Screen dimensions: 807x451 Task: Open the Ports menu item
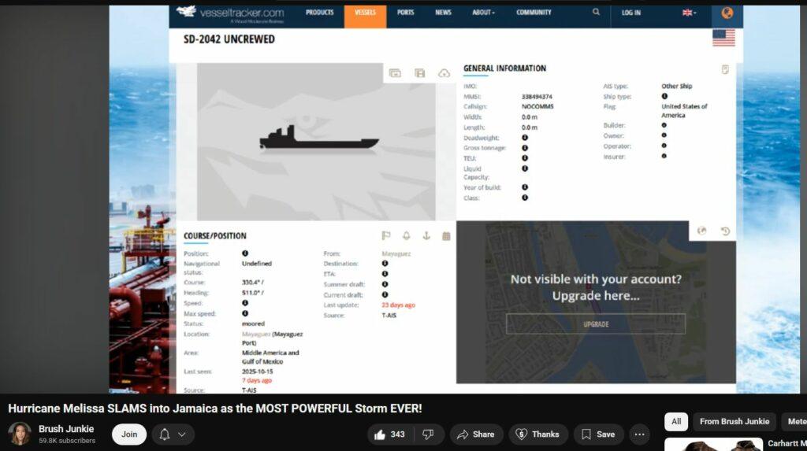tap(406, 13)
